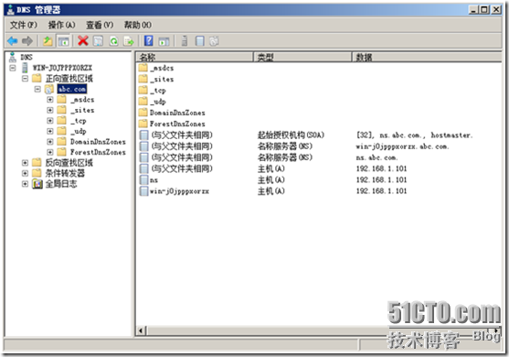The image size is (509, 357).
Task: Click the _msdcs folder icon in right list
Action: [143, 68]
